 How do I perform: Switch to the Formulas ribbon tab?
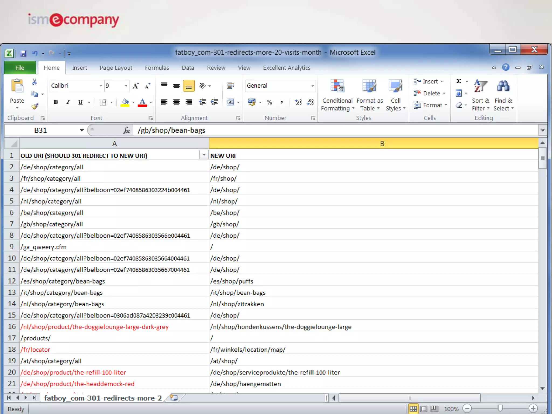[157, 68]
